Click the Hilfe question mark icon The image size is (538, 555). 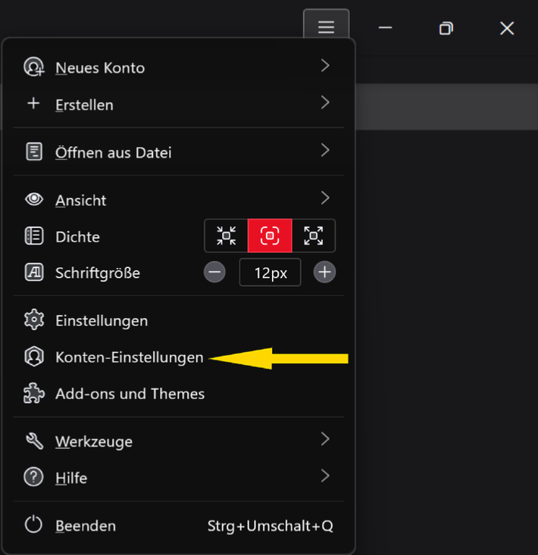34,478
